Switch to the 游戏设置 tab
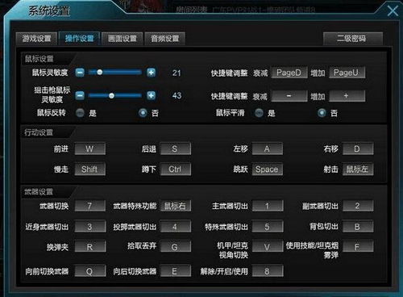This screenshot has height=297, width=403. click(x=36, y=39)
